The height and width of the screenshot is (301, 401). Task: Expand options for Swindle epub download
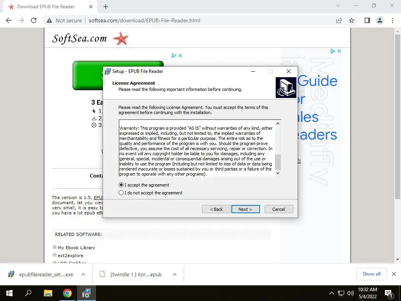coord(175,274)
